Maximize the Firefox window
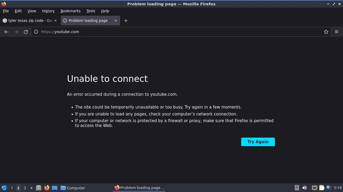 coord(334,4)
